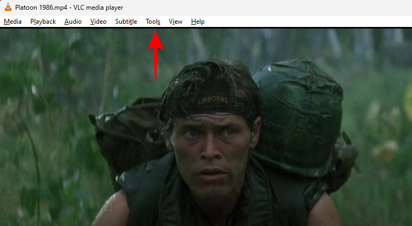
Task: Open the Playback menu
Action: pos(43,22)
